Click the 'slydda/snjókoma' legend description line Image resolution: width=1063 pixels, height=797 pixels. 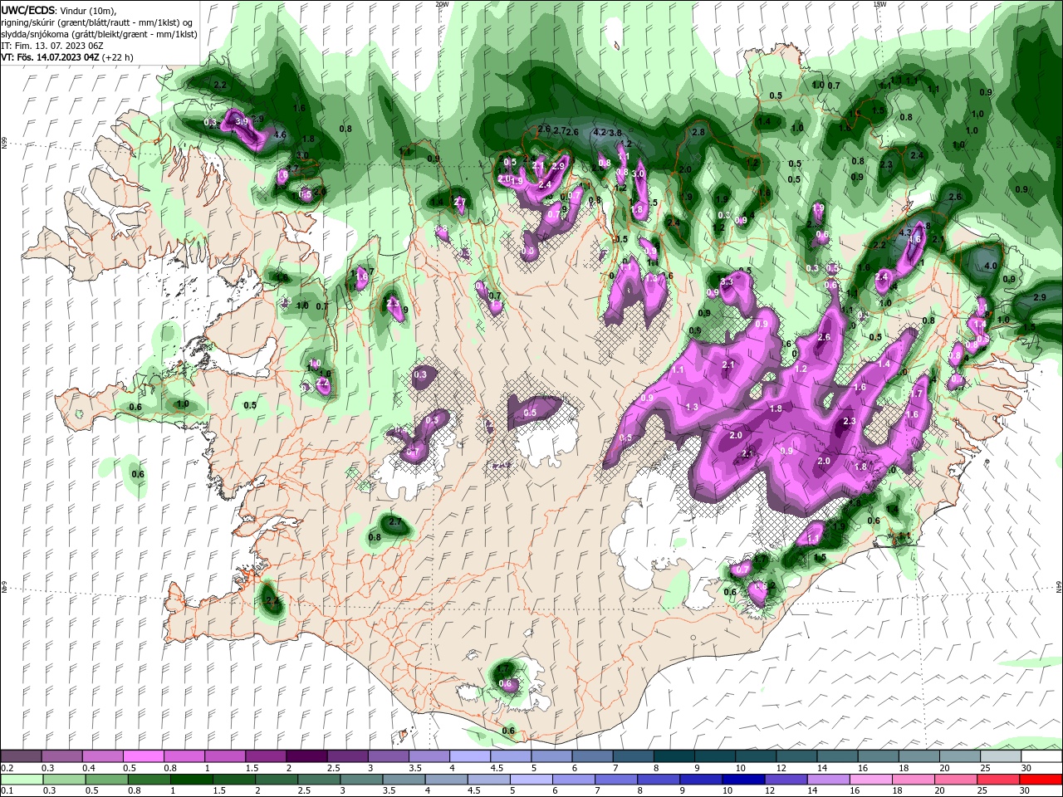[100, 33]
